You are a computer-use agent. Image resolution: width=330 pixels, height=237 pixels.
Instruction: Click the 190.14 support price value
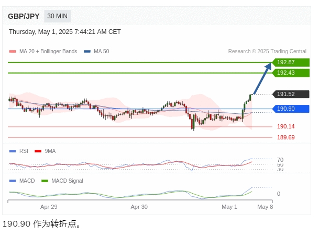click(x=286, y=126)
